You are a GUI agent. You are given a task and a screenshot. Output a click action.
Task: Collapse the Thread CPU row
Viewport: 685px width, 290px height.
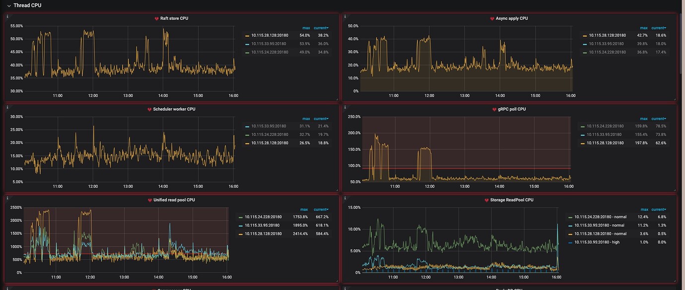point(9,5)
